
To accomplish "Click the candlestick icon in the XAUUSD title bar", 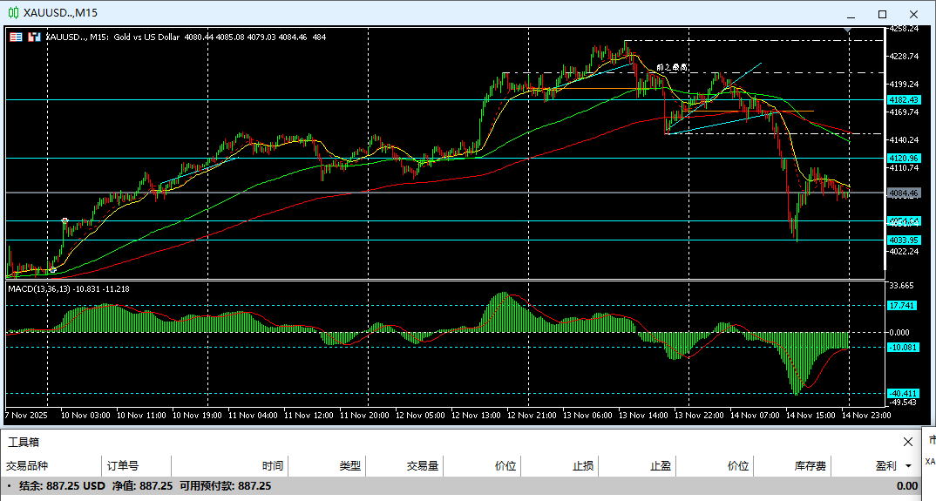I will (13, 13).
